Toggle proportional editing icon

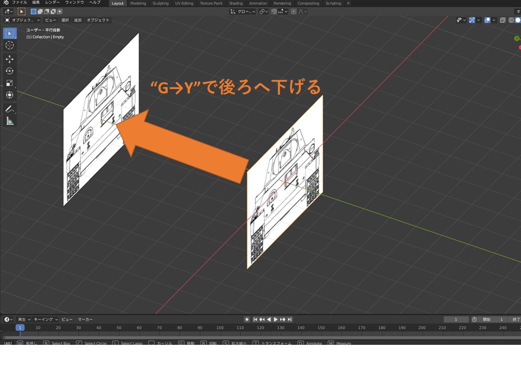[294, 11]
